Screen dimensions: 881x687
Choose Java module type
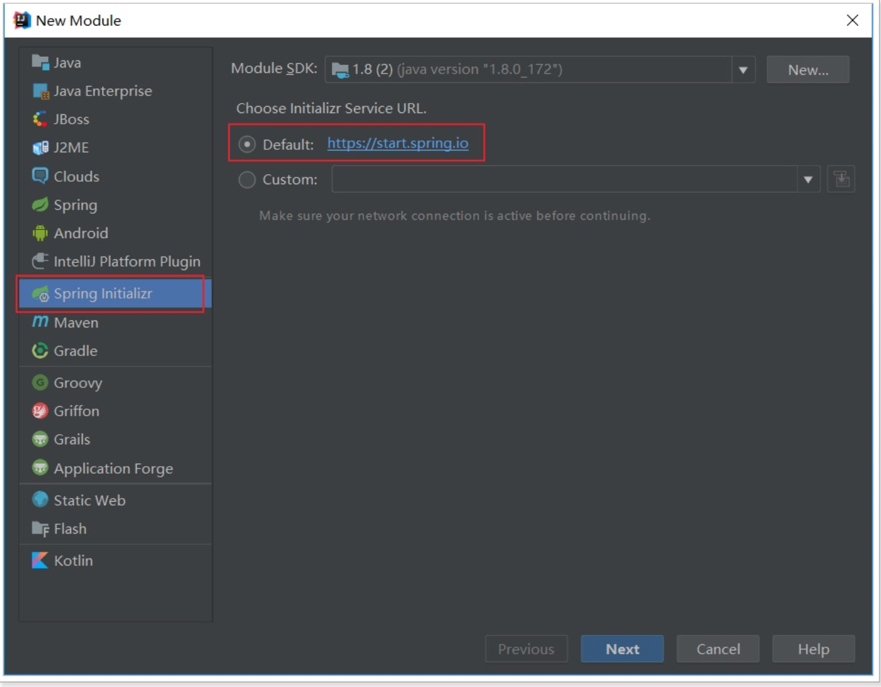point(115,62)
